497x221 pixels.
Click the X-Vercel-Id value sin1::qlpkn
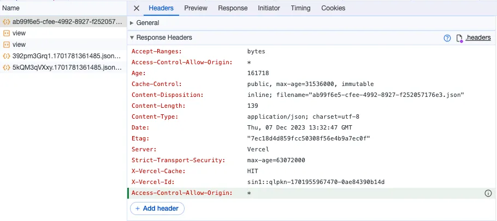point(316,182)
